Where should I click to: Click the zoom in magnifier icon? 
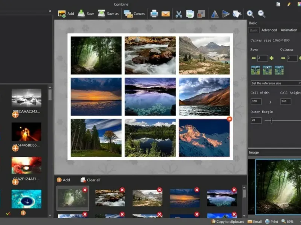tap(250, 14)
